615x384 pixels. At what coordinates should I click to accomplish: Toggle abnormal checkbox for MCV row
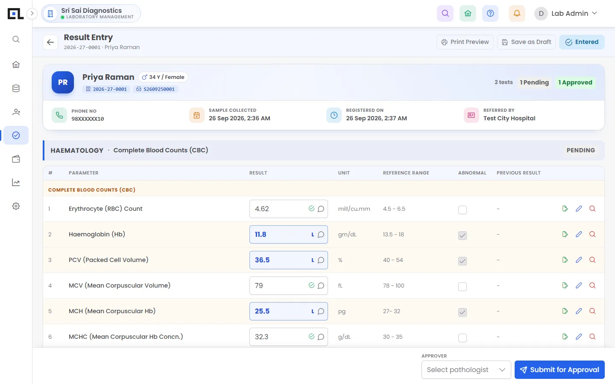(463, 286)
